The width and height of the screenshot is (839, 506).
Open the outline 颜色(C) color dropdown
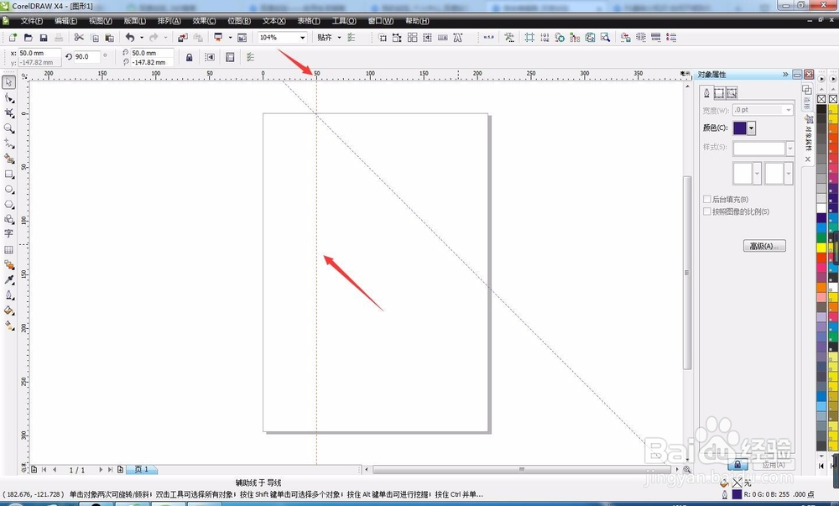coord(751,128)
